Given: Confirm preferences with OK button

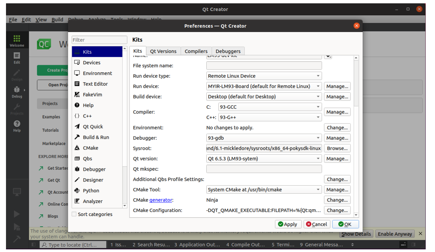Looking at the screenshot, I should [x=345, y=224].
